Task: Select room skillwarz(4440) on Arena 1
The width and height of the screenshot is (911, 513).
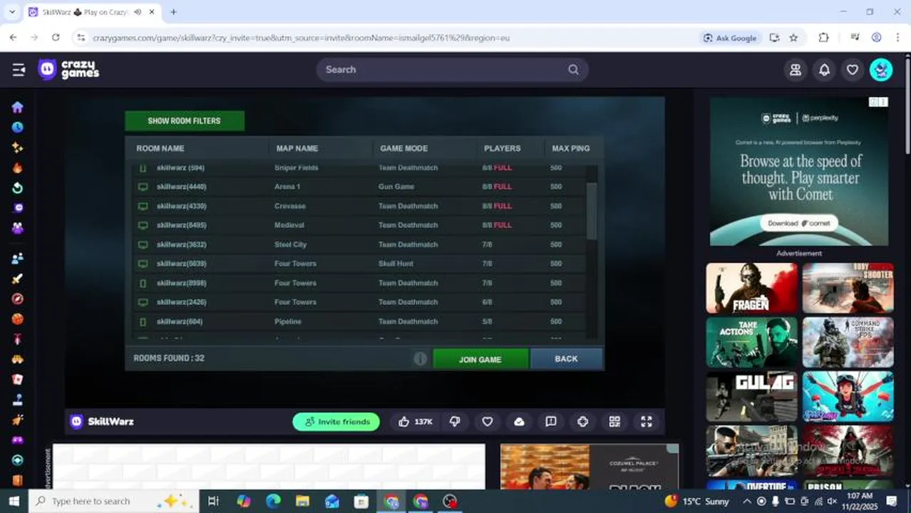Action: point(360,187)
